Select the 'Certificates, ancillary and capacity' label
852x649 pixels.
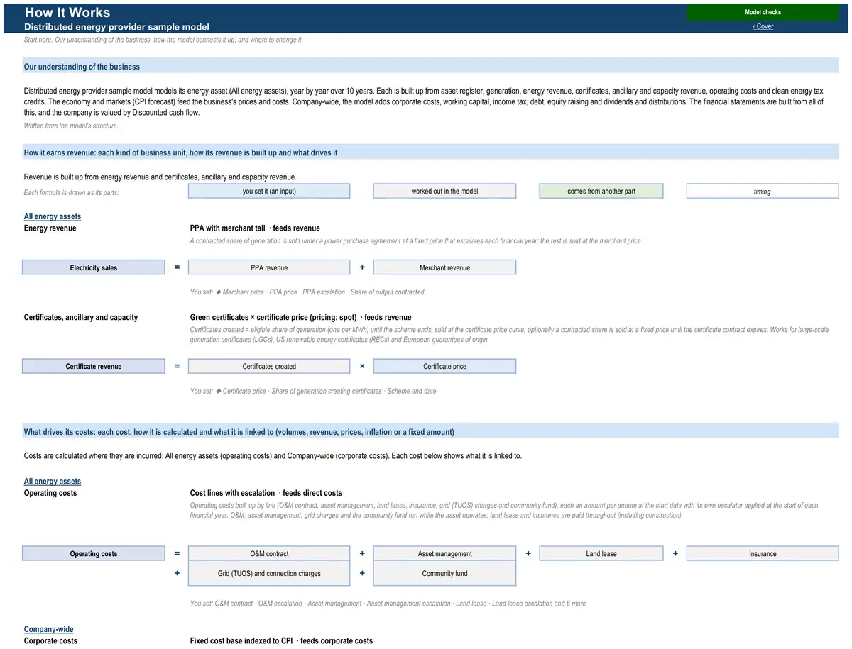pos(81,317)
